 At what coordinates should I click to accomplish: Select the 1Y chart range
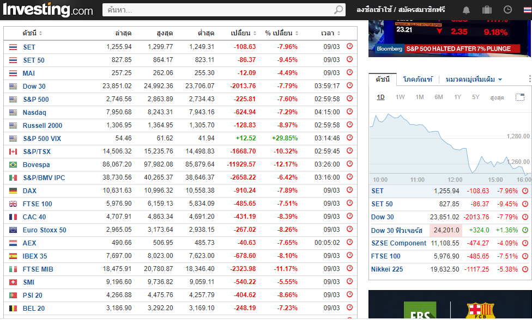[x=457, y=97]
